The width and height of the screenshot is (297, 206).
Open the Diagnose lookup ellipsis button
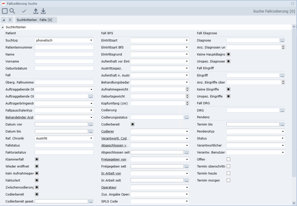click(282, 41)
